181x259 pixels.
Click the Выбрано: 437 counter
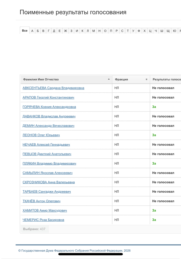pos(34,229)
